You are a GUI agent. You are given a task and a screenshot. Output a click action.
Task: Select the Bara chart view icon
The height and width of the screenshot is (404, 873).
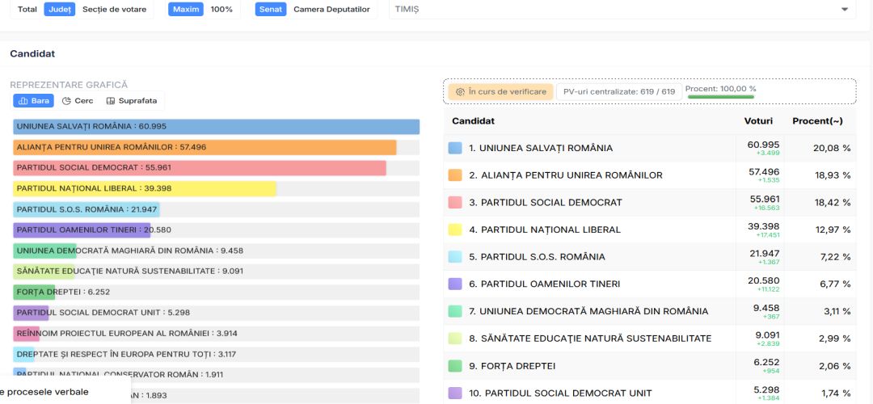click(23, 101)
